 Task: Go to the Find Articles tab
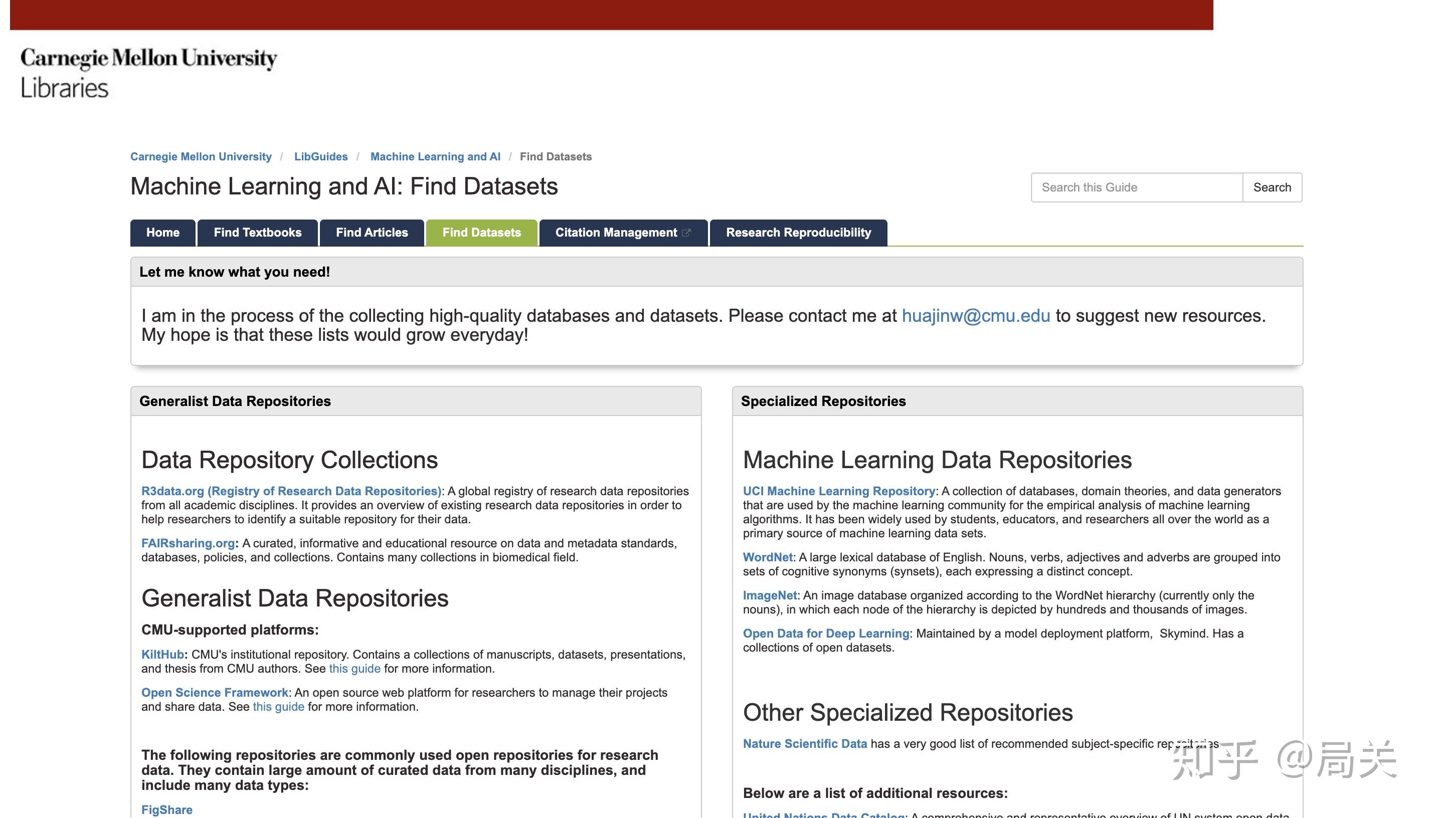pos(372,233)
